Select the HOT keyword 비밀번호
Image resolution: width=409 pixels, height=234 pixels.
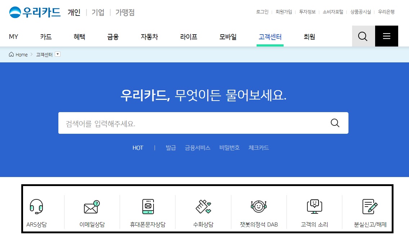230,148
